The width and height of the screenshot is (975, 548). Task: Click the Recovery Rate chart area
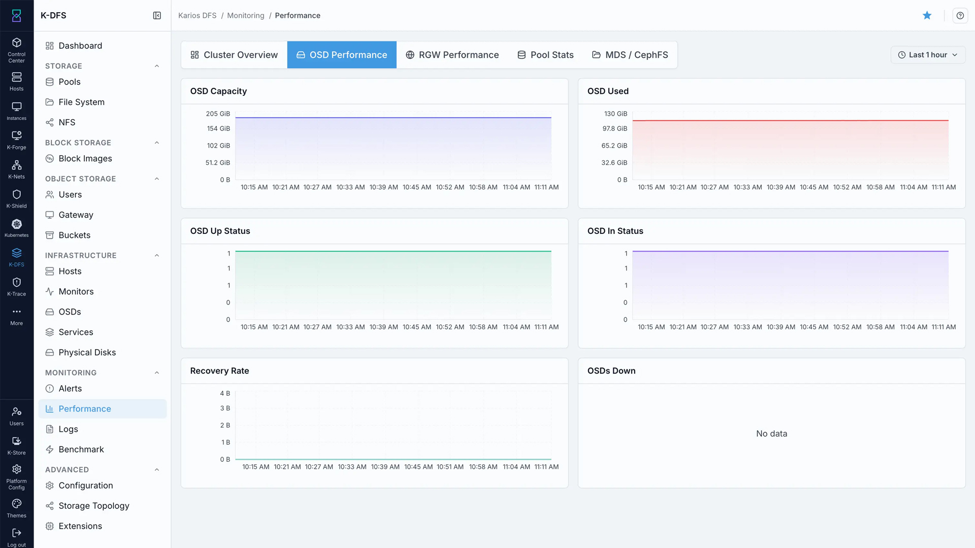pos(393,425)
